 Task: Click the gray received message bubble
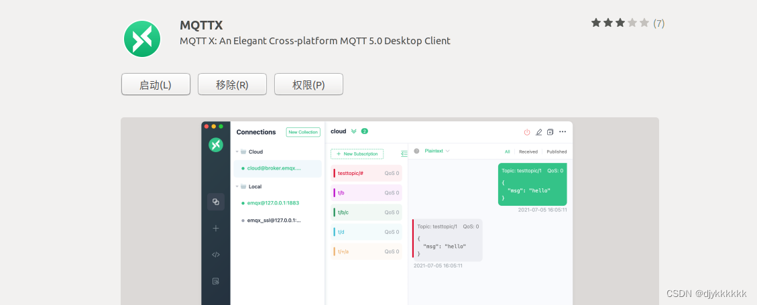(x=447, y=240)
